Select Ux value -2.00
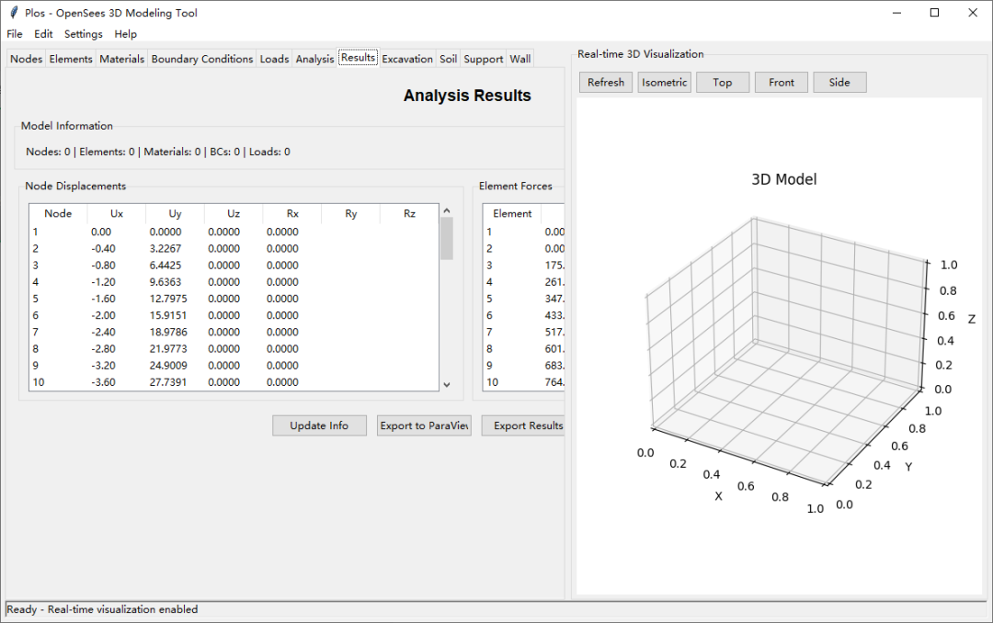This screenshot has height=623, width=993. (x=103, y=315)
